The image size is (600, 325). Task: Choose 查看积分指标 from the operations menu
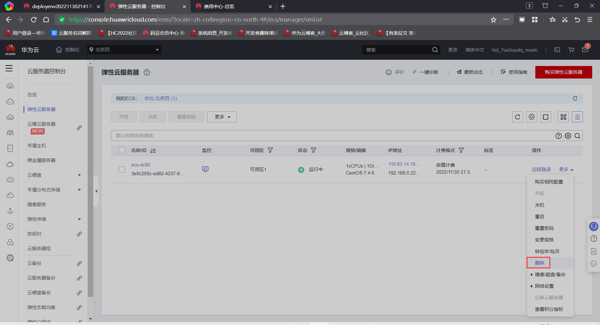pyautogui.click(x=549, y=309)
